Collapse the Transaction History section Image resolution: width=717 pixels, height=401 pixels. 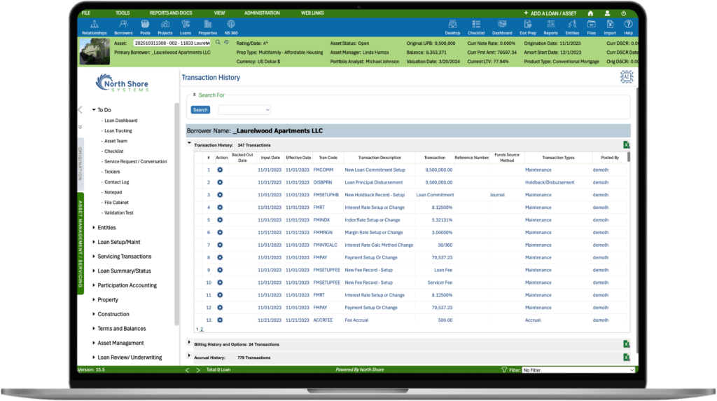[x=189, y=144]
